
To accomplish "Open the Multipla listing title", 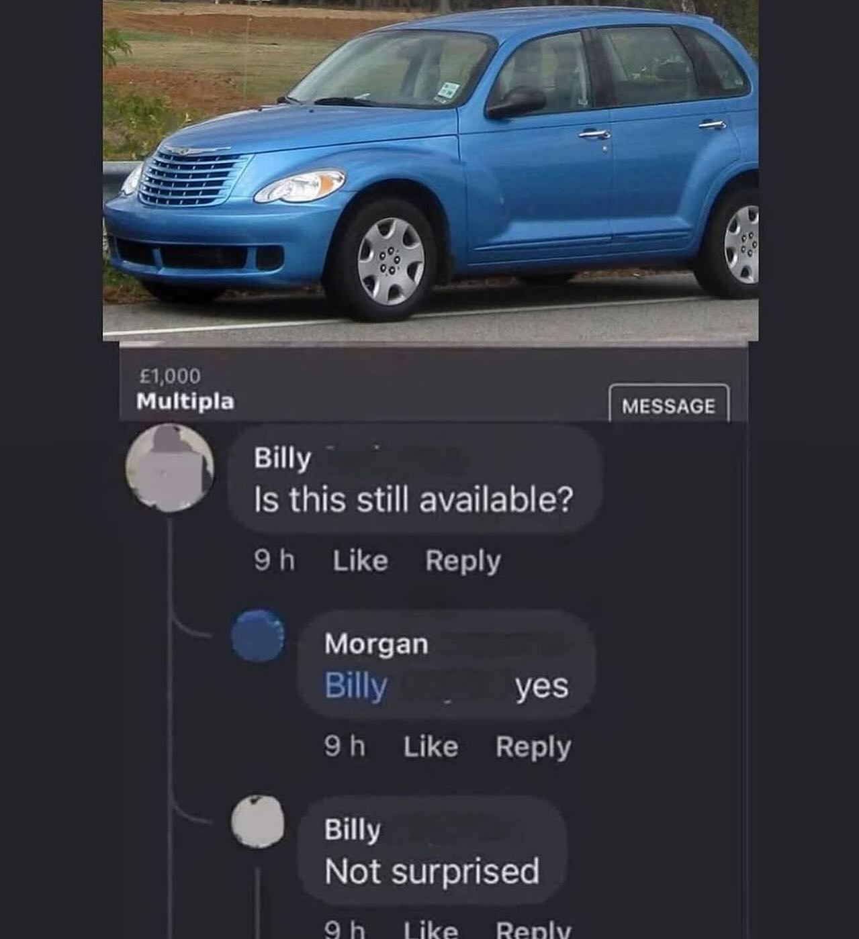I will pos(185,401).
